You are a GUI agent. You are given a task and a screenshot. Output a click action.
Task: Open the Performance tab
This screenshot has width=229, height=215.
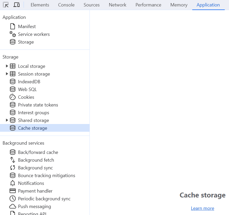tap(148, 5)
